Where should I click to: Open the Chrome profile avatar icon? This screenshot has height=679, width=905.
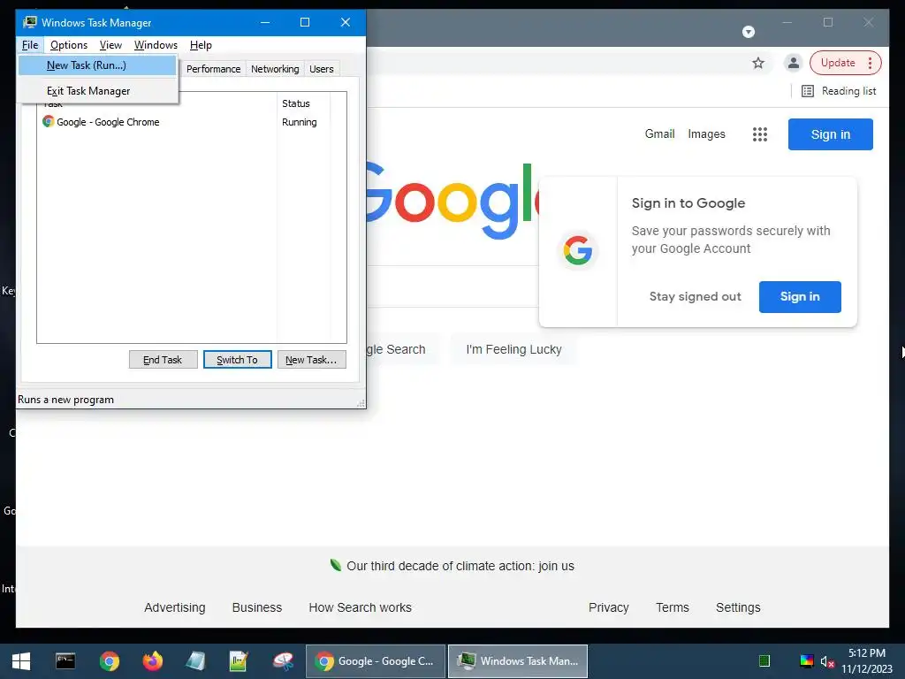point(793,63)
